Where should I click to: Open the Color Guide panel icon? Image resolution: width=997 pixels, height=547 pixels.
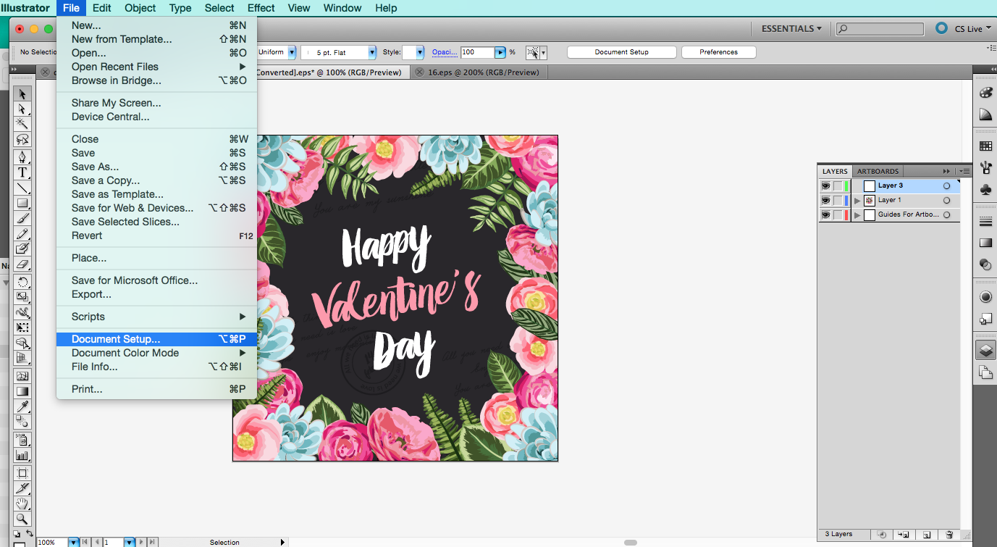click(x=985, y=114)
